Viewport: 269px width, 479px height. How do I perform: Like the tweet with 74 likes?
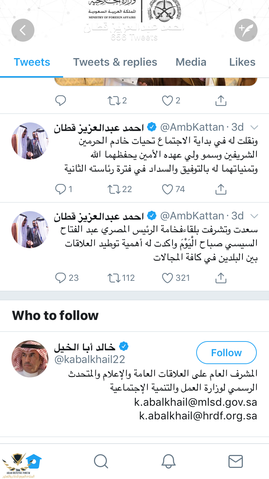pyautogui.click(x=167, y=189)
